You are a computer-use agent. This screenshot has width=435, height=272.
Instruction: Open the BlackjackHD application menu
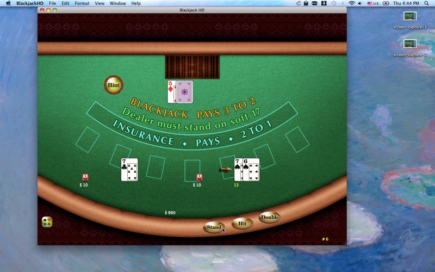coord(29,3)
